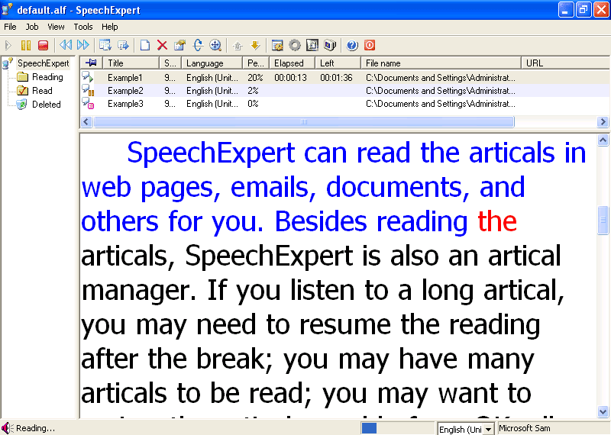
Task: Sort by the S... column header
Action: (170, 63)
